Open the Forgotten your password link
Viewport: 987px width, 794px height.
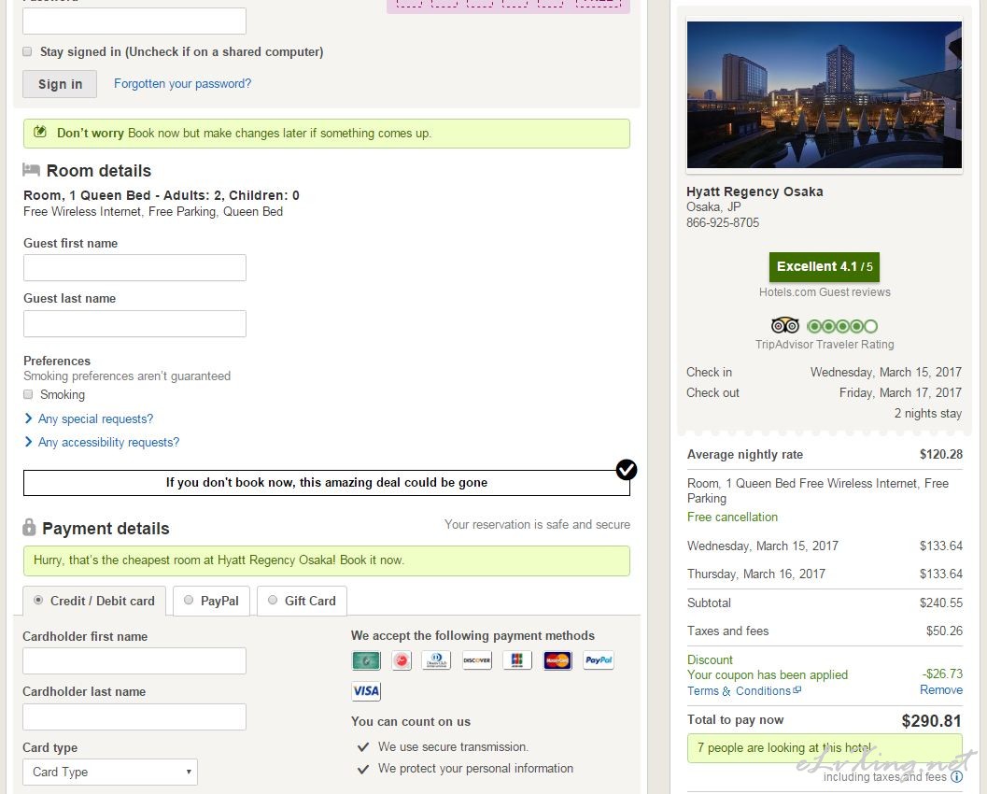182,84
